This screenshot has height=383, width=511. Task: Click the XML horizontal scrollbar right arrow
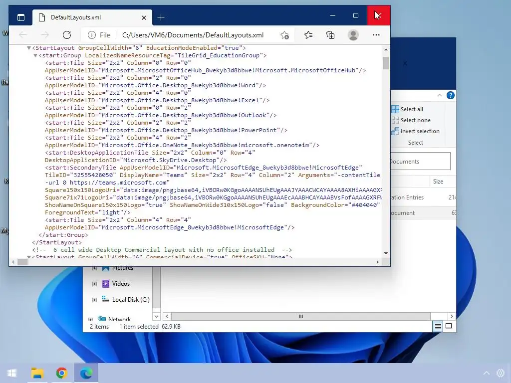click(x=377, y=262)
